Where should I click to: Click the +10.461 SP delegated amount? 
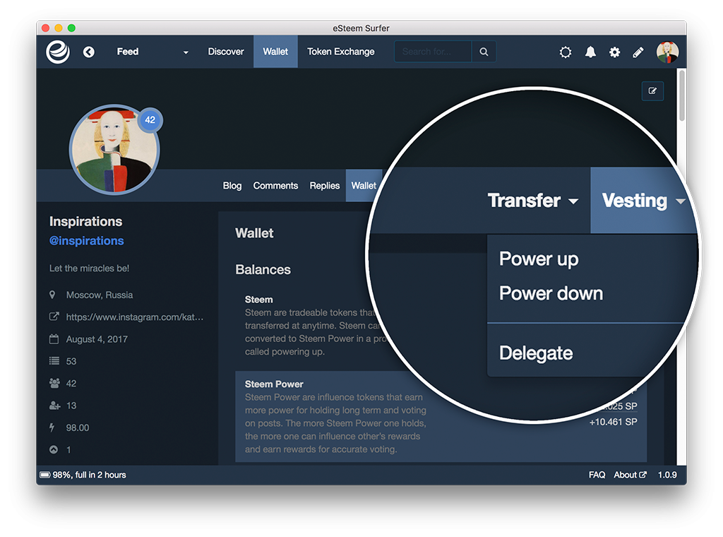(x=614, y=422)
